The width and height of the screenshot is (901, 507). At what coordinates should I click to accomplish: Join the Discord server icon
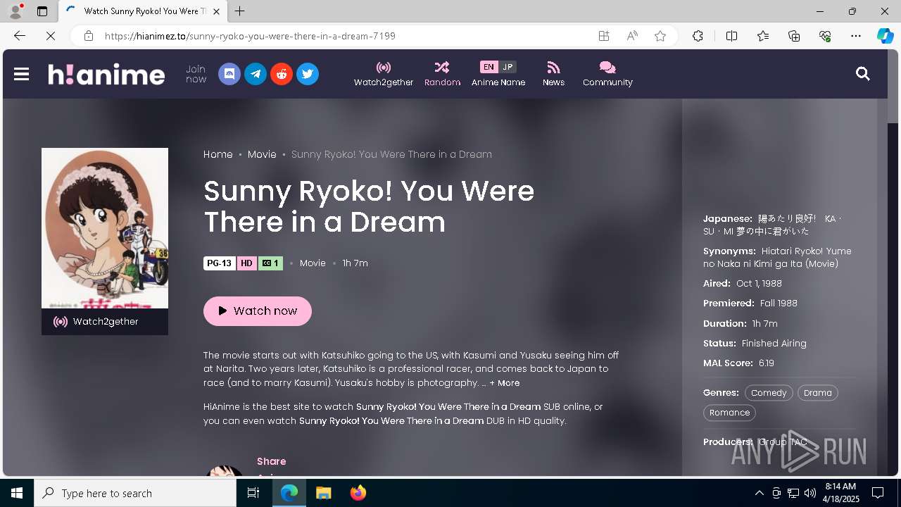229,74
